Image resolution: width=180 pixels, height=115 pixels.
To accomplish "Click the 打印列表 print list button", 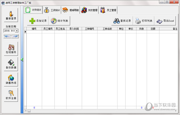I will tap(143, 21).
